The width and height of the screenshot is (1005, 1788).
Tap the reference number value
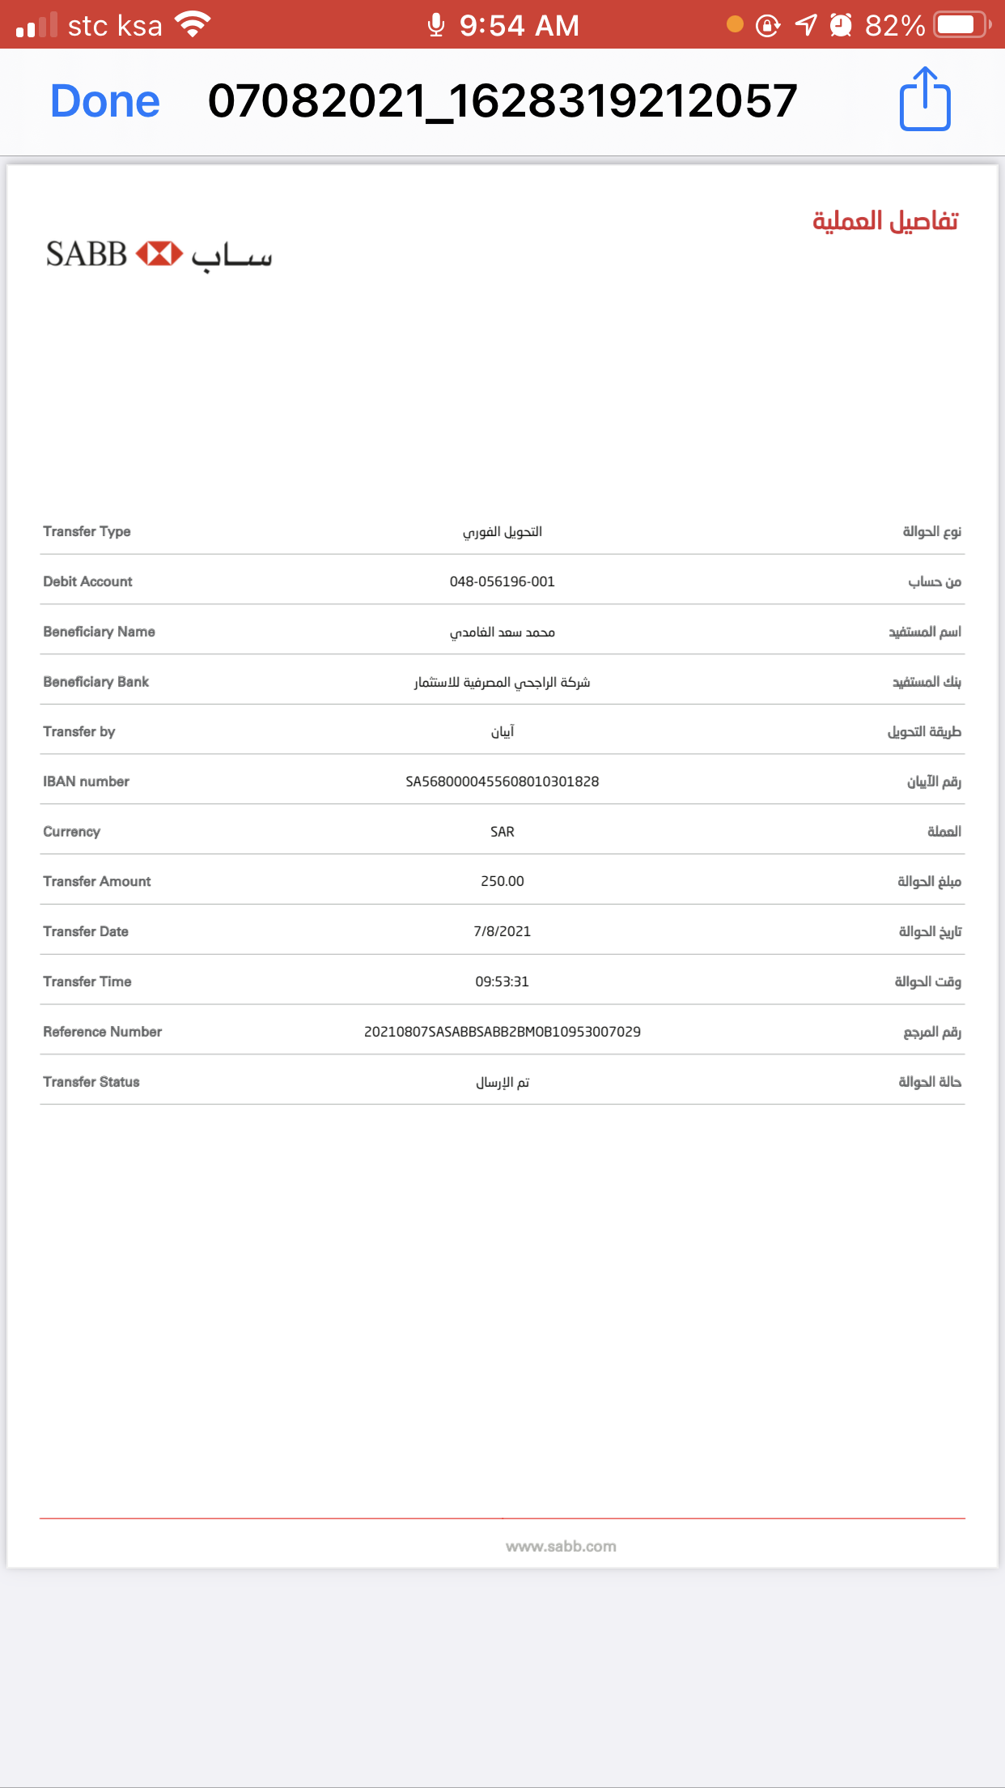(x=502, y=1032)
